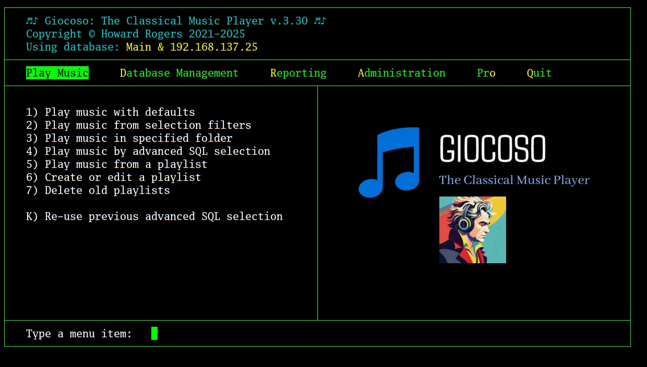Click "Re-use previous advanced SQL selection"
Viewport: 647px width, 367px height.
154,216
